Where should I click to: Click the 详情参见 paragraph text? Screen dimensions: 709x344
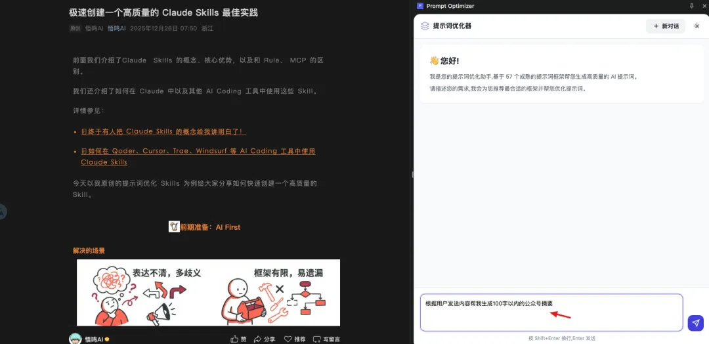(x=89, y=111)
